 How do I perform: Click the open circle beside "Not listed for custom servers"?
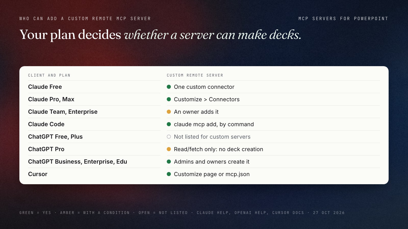click(169, 137)
